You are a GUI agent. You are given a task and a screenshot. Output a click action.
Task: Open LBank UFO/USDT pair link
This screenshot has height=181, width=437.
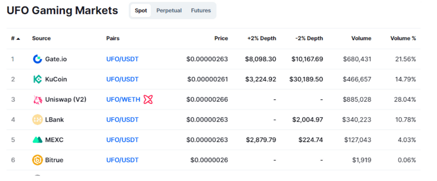click(x=122, y=120)
